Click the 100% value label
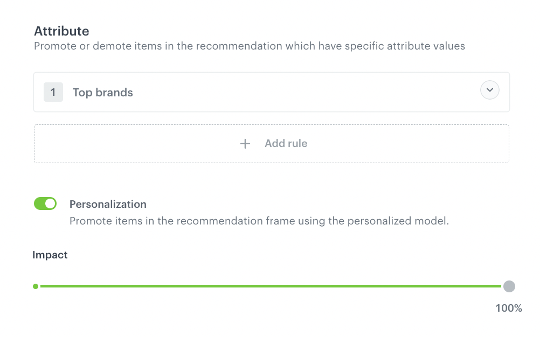 point(508,308)
